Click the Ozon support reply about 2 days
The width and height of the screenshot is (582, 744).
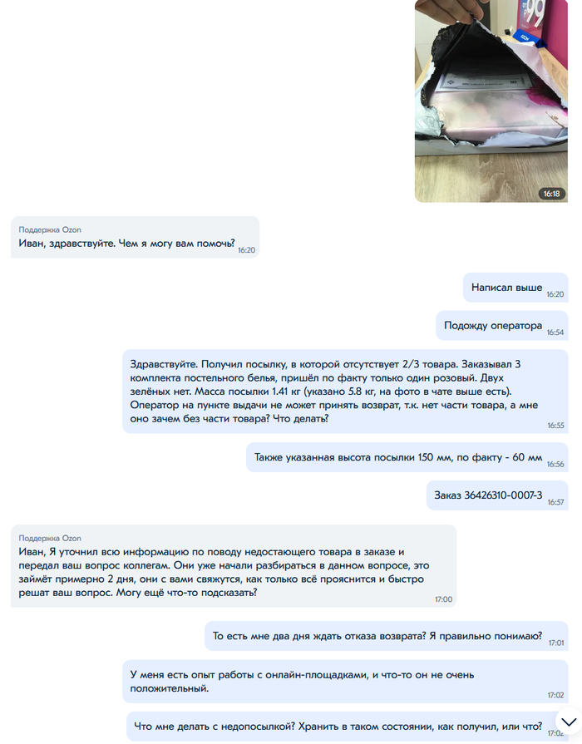[x=234, y=566]
